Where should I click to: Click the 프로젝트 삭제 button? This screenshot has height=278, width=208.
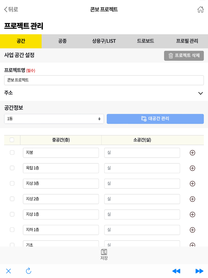184,56
